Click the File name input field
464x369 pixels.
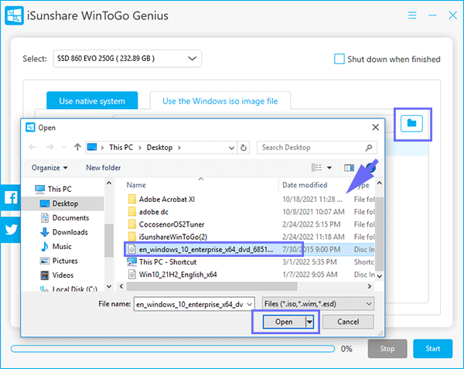(190, 304)
